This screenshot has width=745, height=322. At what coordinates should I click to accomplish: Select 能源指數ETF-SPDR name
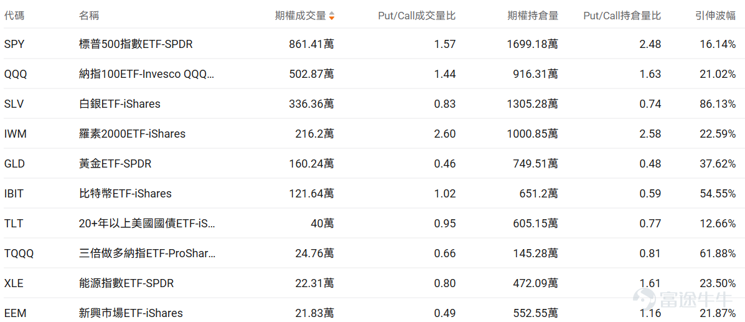pyautogui.click(x=126, y=283)
